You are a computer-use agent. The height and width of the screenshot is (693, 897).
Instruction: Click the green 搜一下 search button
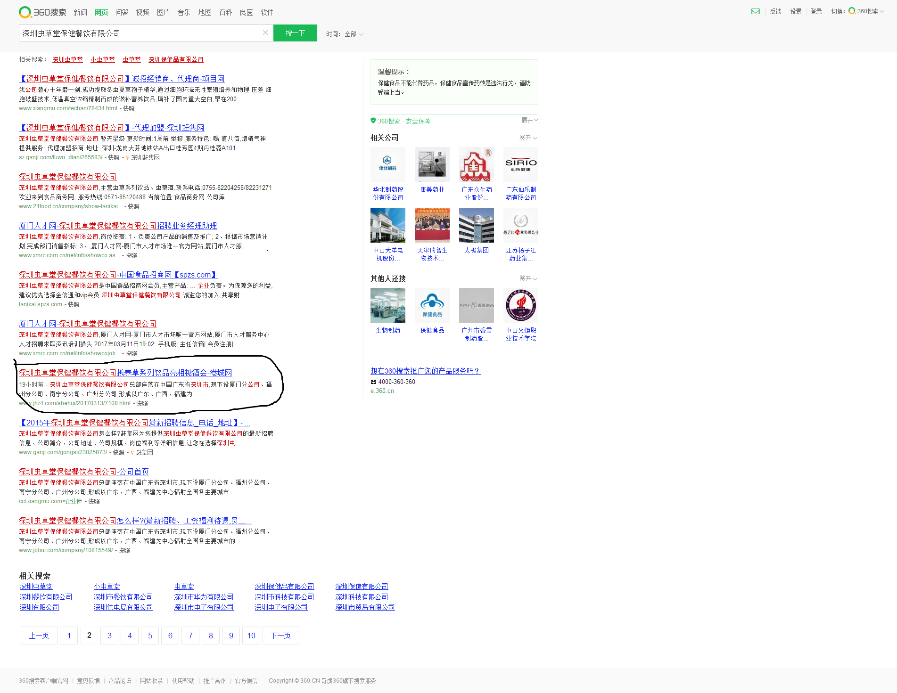[295, 33]
